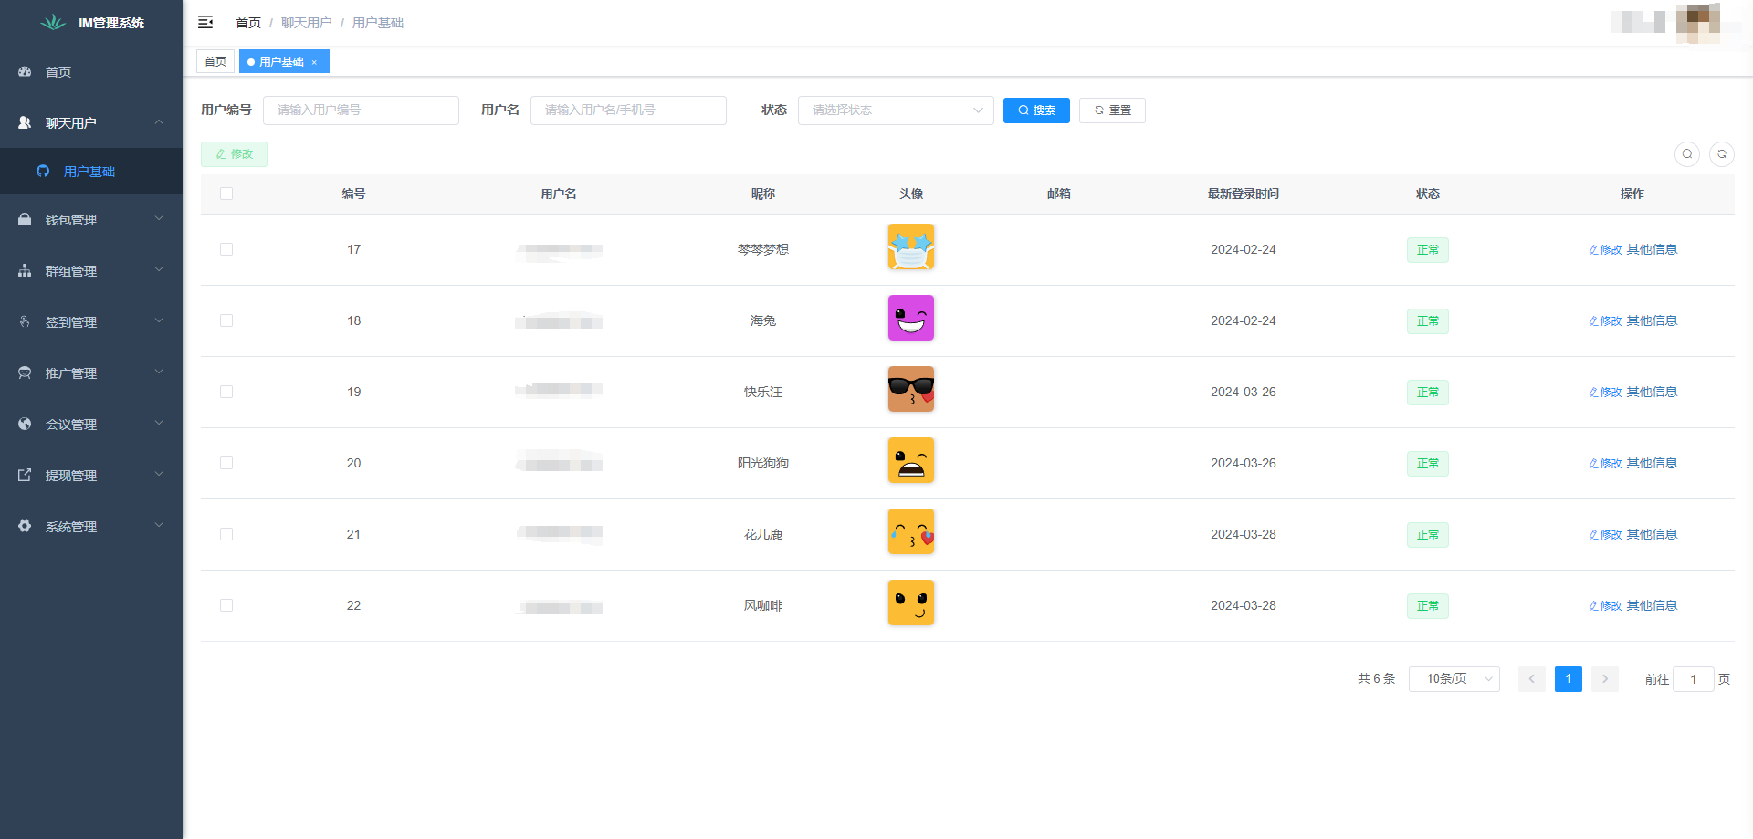Toggle the sidebar with the hamburger icon
The height and width of the screenshot is (839, 1753).
point(205,22)
